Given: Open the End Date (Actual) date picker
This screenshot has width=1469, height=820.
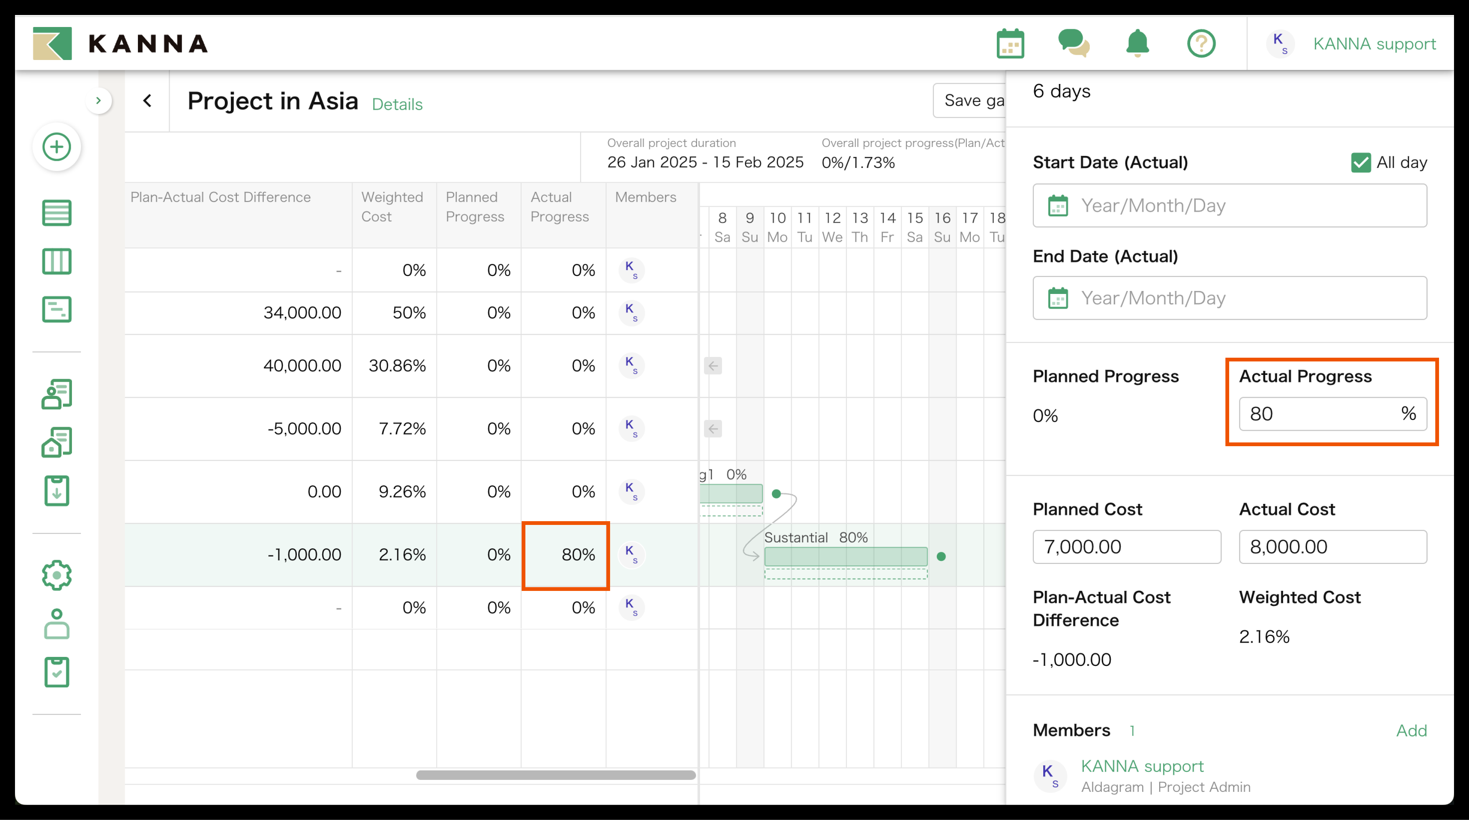Looking at the screenshot, I should pyautogui.click(x=1229, y=298).
